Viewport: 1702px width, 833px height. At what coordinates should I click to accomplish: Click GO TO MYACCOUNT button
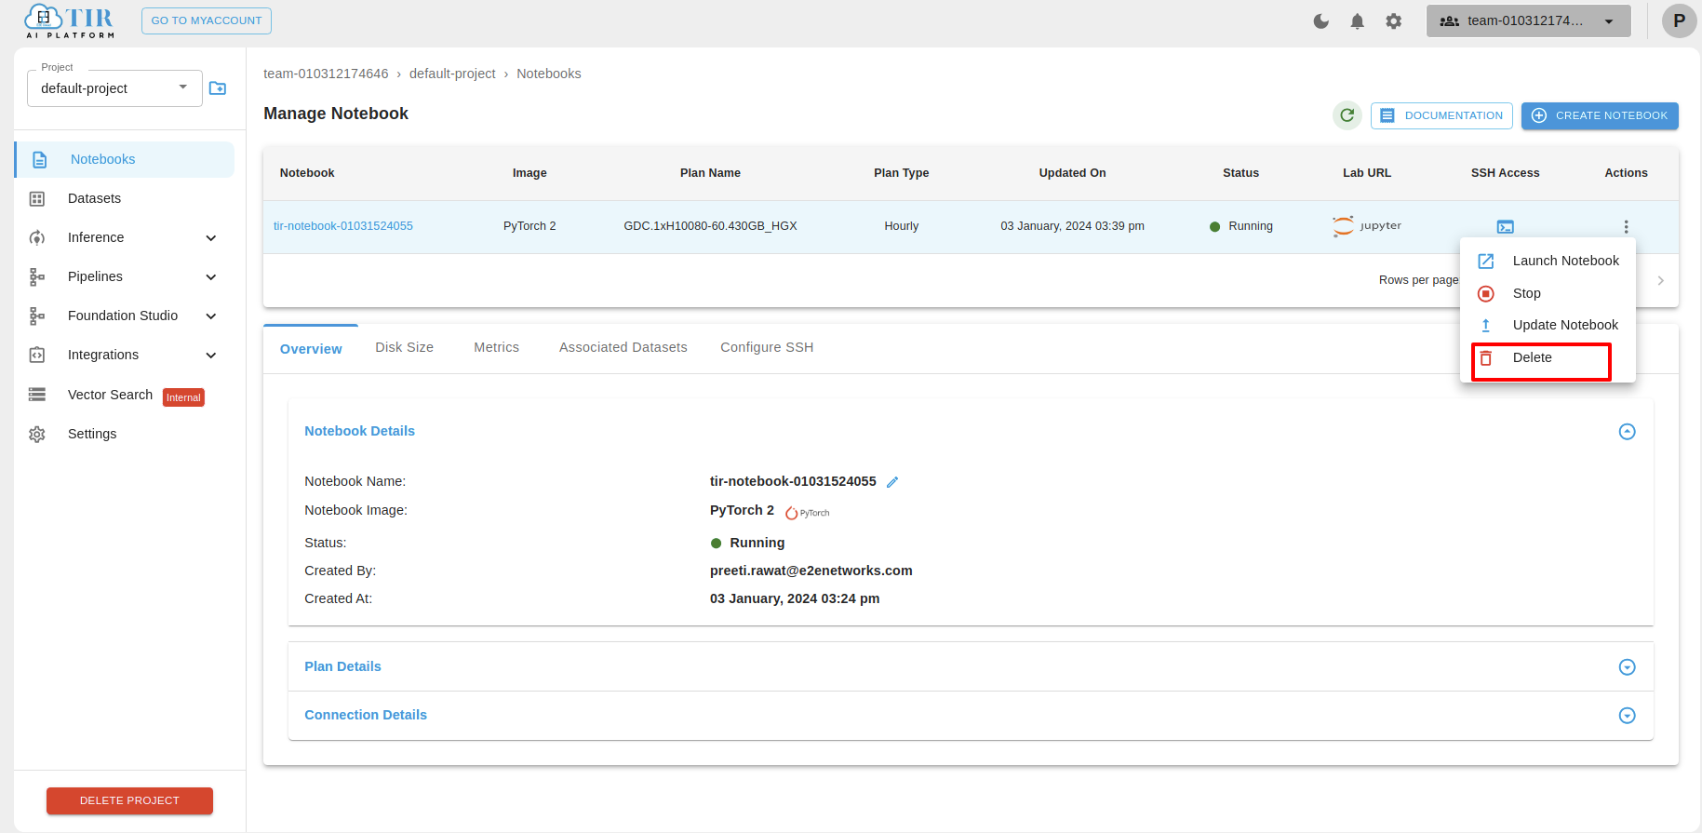coord(207,20)
